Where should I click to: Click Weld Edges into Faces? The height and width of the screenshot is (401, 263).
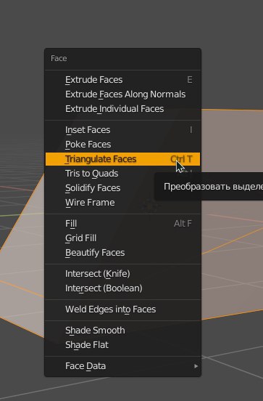click(x=122, y=309)
